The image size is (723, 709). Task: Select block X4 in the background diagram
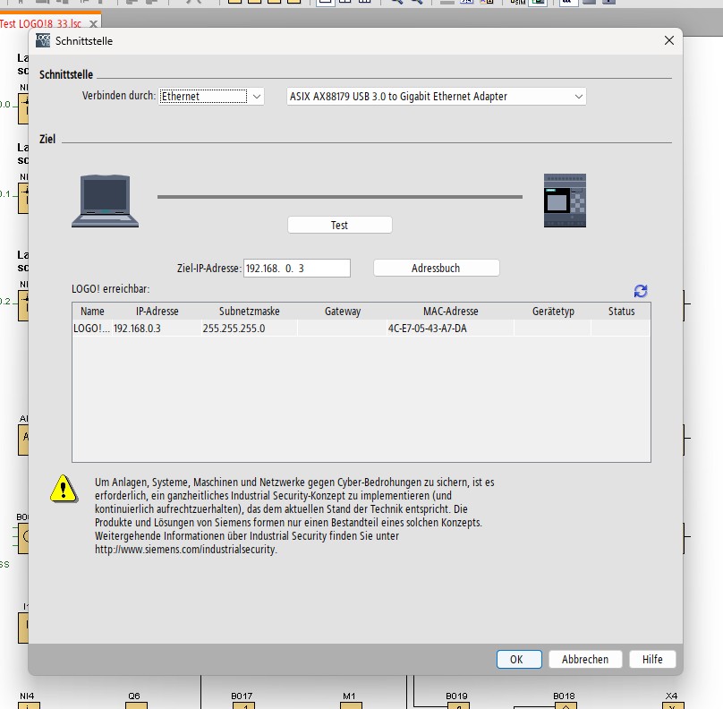[x=673, y=705]
